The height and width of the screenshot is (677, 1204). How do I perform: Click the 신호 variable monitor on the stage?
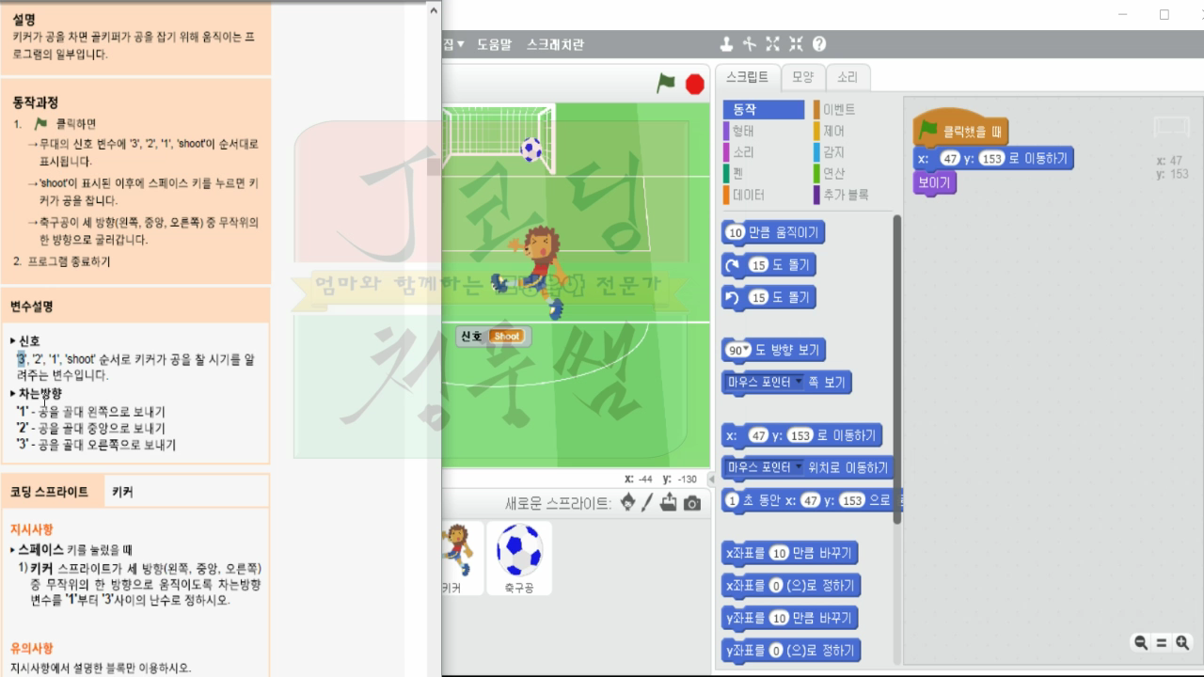coord(493,336)
